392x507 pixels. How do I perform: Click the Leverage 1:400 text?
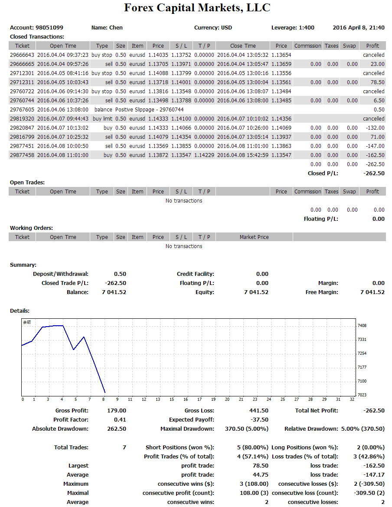click(293, 27)
